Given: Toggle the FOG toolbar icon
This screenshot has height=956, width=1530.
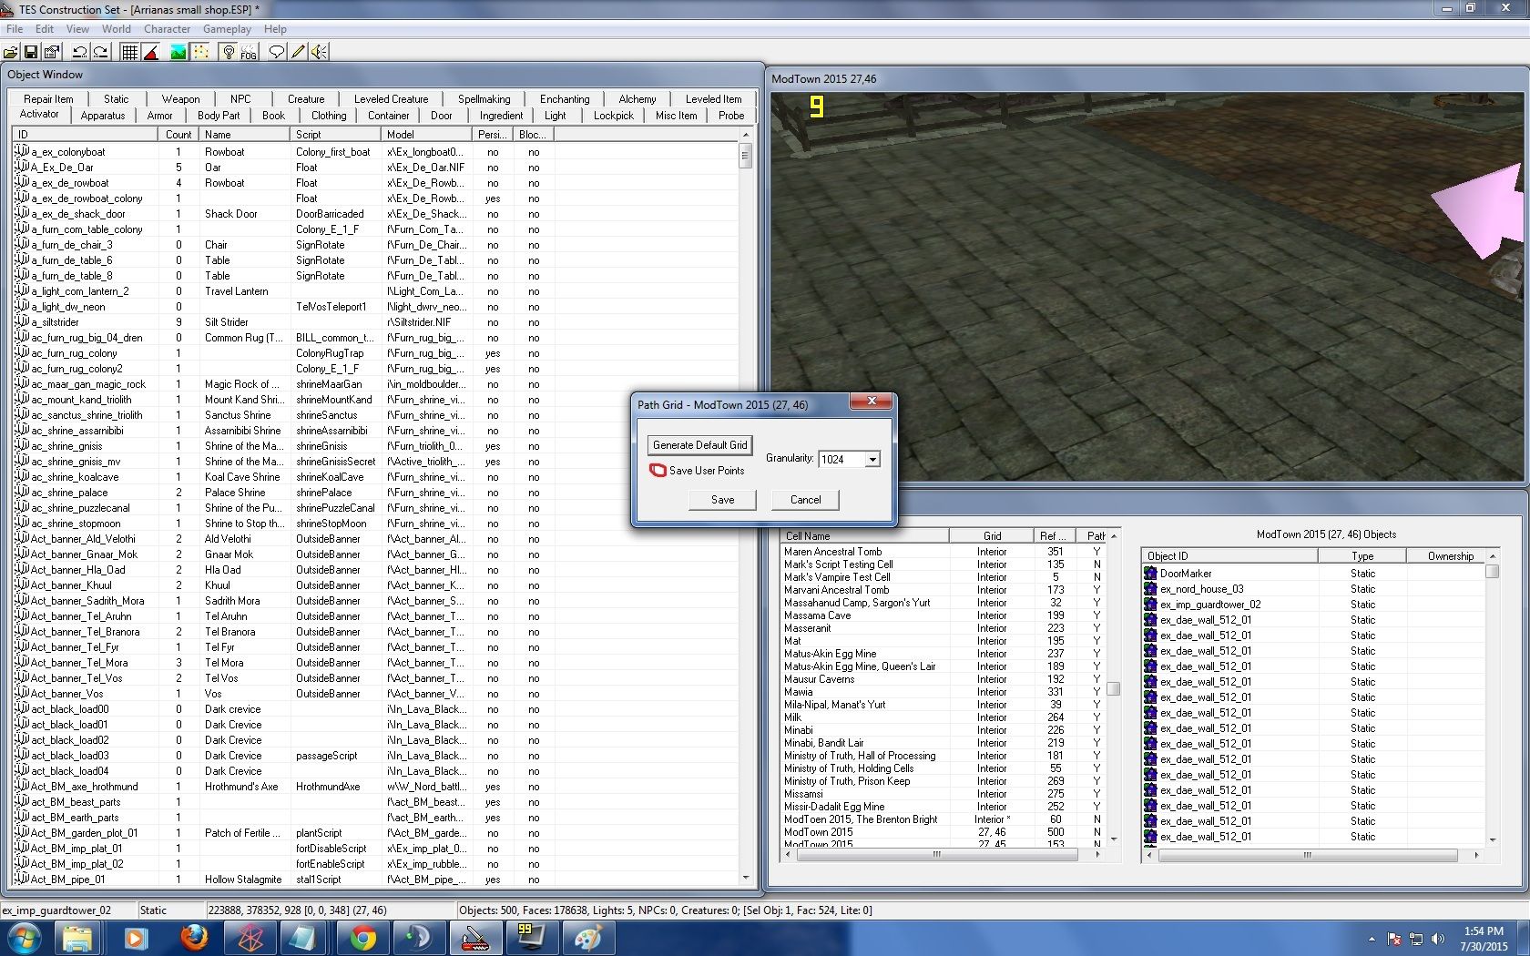Looking at the screenshot, I should click(249, 52).
